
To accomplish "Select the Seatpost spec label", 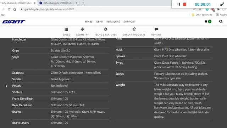I will (18, 73).
